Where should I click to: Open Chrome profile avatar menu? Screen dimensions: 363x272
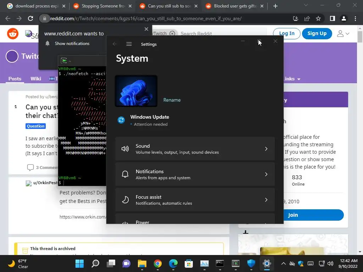[344, 18]
